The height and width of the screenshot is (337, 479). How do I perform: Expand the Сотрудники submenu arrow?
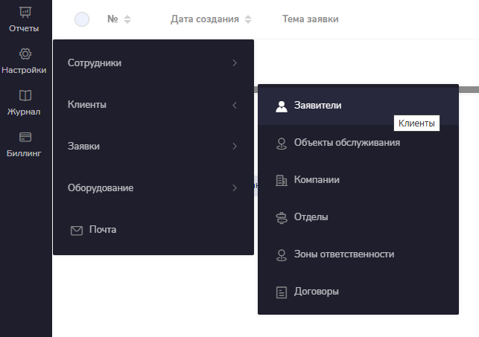tap(235, 63)
